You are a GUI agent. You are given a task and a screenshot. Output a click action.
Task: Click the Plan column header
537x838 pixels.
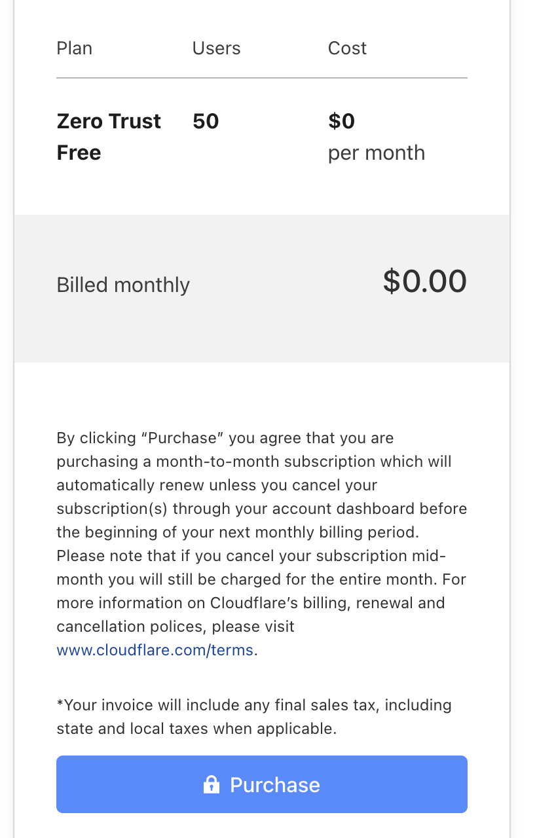click(x=75, y=48)
